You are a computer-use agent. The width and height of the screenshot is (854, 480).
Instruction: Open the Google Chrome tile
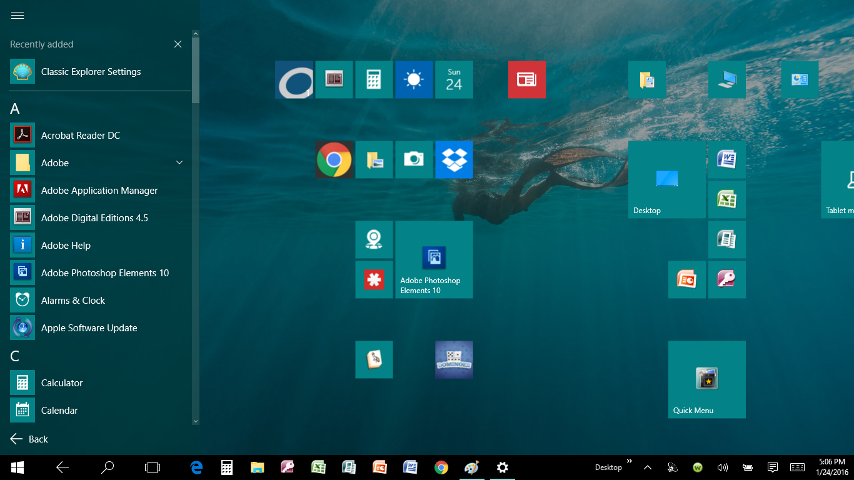[x=334, y=160]
